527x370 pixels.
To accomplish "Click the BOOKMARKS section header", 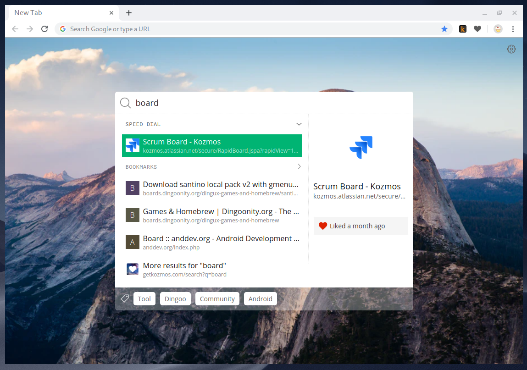I will 141,167.
